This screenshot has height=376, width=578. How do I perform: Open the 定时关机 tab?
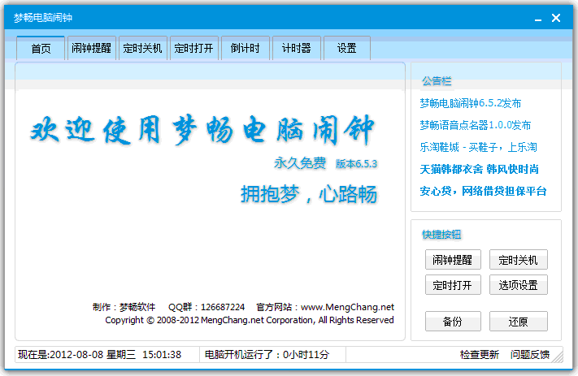coord(142,48)
